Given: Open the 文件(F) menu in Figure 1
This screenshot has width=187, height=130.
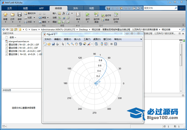Looking at the screenshot, I should click(48, 39).
